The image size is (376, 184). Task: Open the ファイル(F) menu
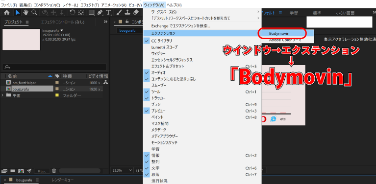pos(9,5)
